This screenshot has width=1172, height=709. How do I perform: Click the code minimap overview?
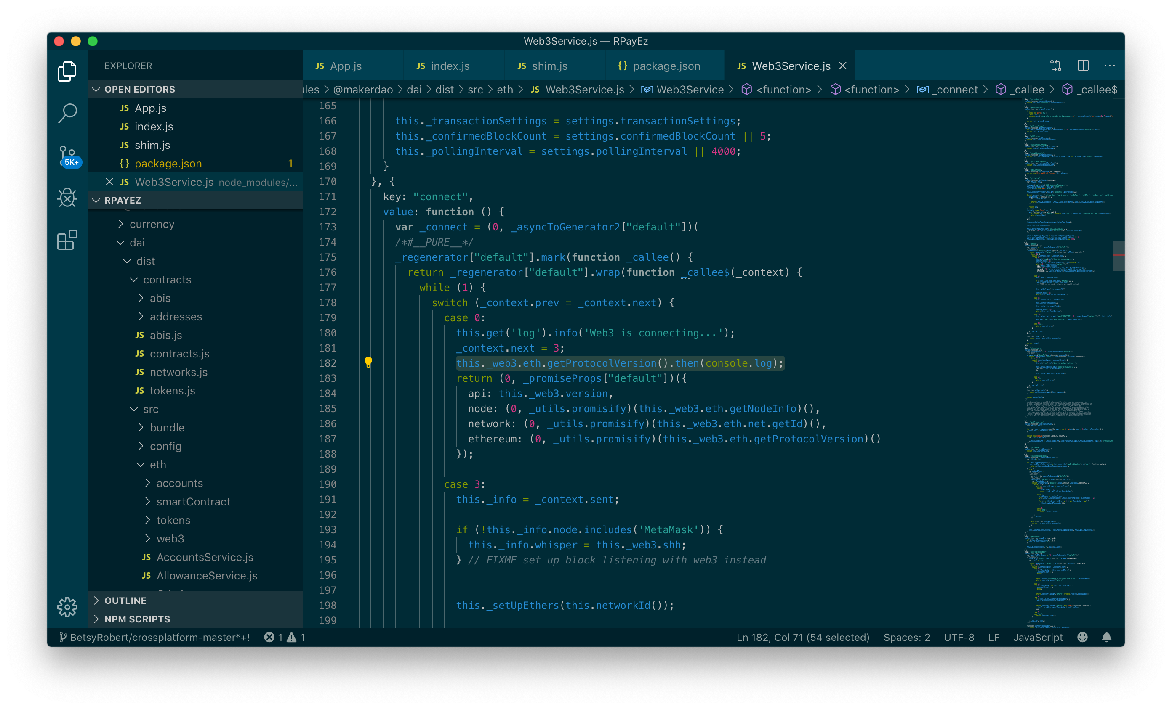(1068, 363)
